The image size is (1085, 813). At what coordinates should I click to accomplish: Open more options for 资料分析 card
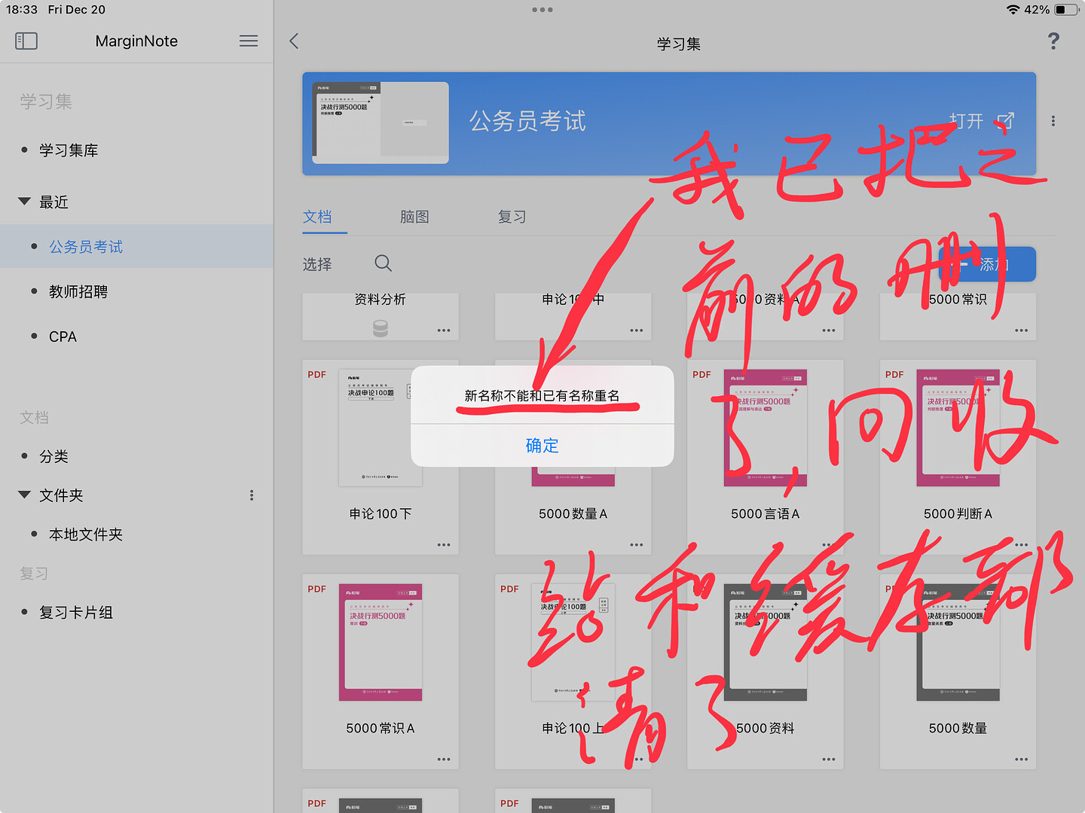click(x=444, y=330)
